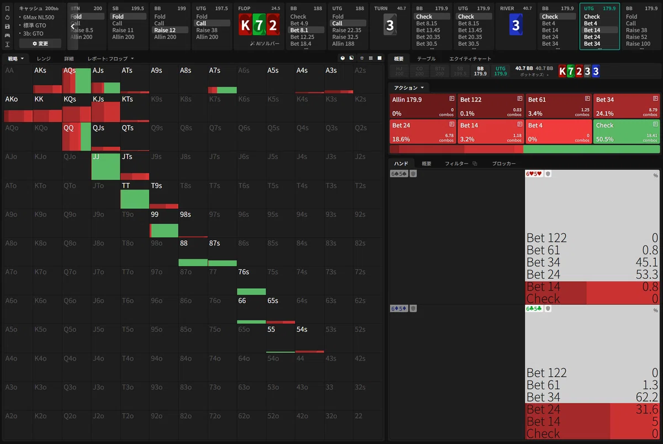Expand more options dots under BB river column

click(x=558, y=49)
